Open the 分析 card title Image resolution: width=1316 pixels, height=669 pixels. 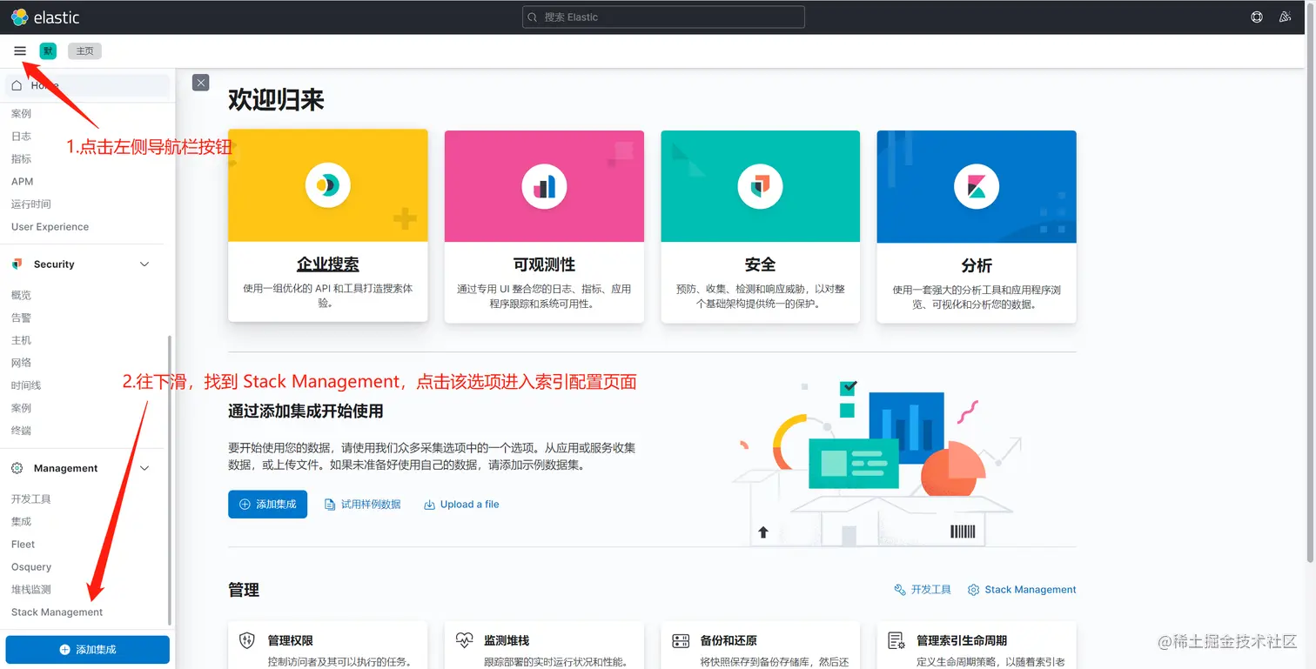pyautogui.click(x=977, y=265)
